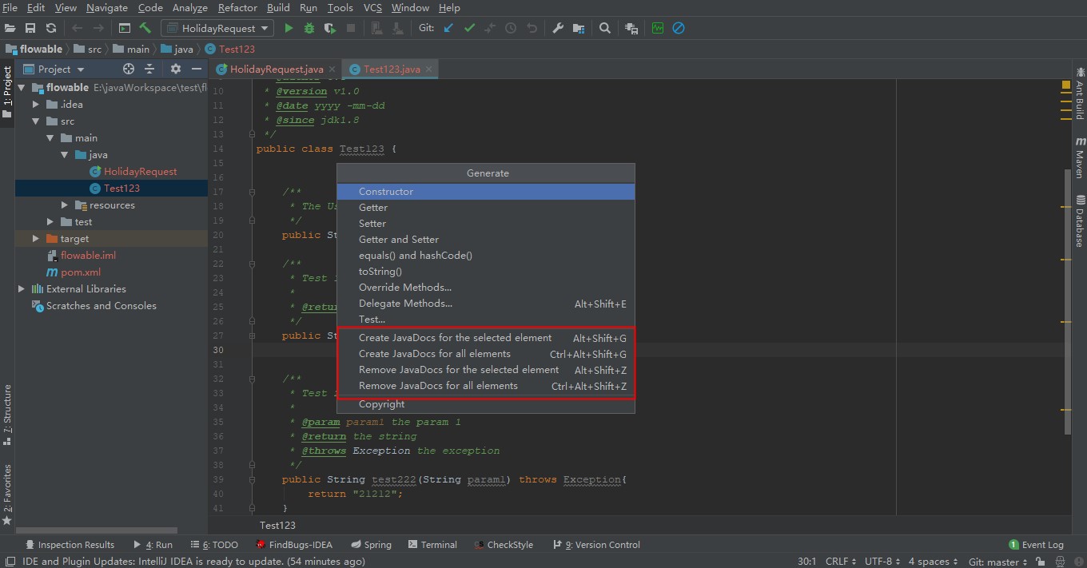This screenshot has width=1087, height=568.
Task: Expand the target folder in project tree
Action: pos(36,239)
